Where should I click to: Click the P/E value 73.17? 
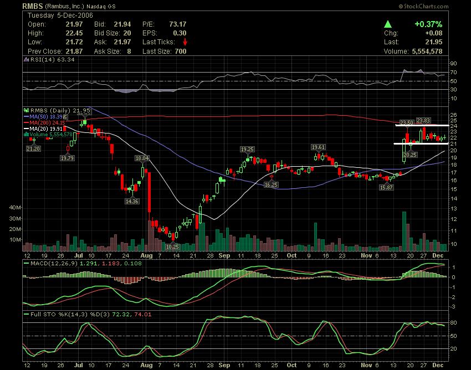click(177, 24)
